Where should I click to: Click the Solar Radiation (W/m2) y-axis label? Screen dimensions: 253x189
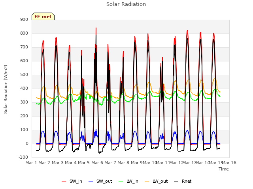click(6, 89)
